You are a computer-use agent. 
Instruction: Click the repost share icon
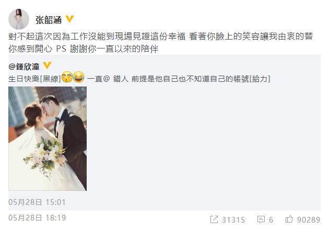point(214,219)
